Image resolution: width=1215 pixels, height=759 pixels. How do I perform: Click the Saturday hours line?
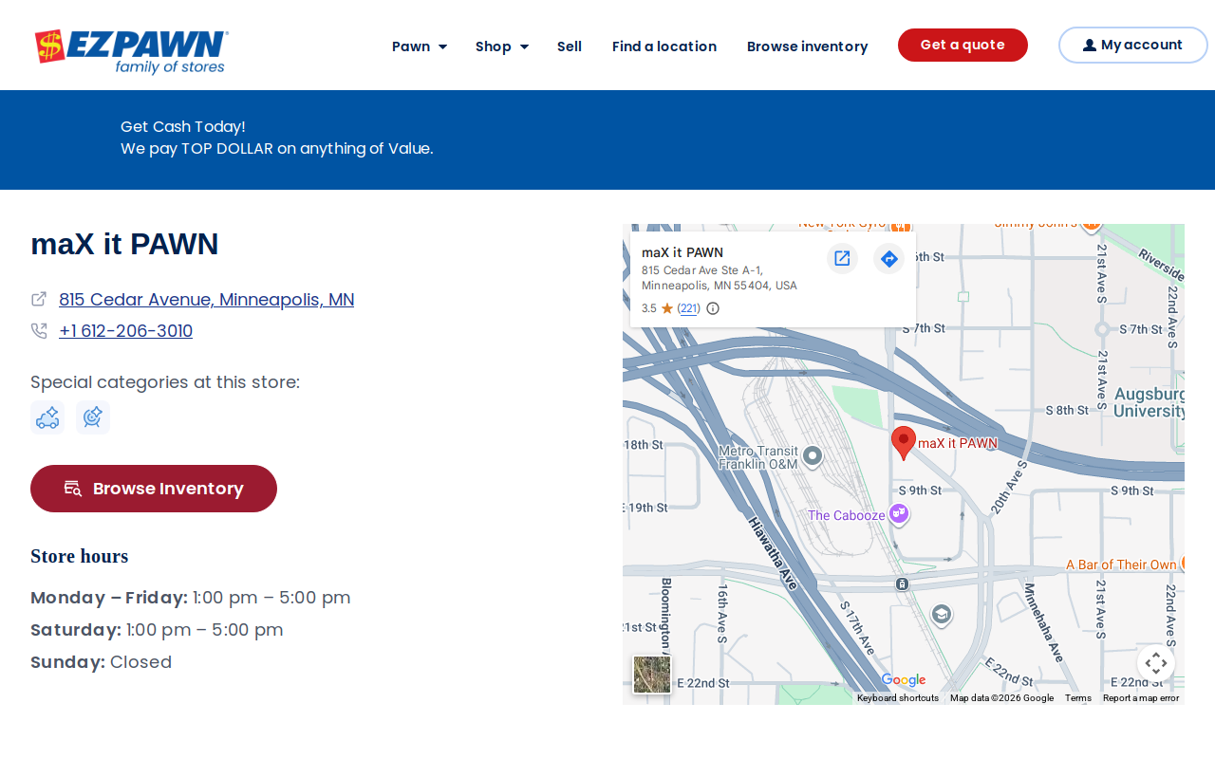click(157, 630)
